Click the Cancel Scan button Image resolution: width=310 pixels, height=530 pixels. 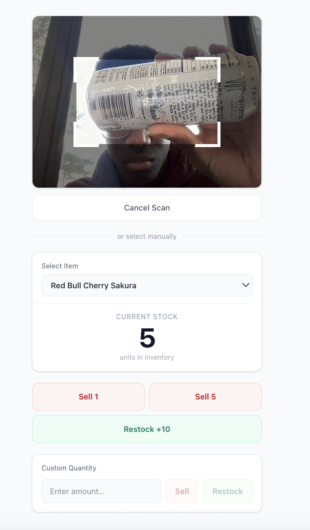pyautogui.click(x=147, y=208)
